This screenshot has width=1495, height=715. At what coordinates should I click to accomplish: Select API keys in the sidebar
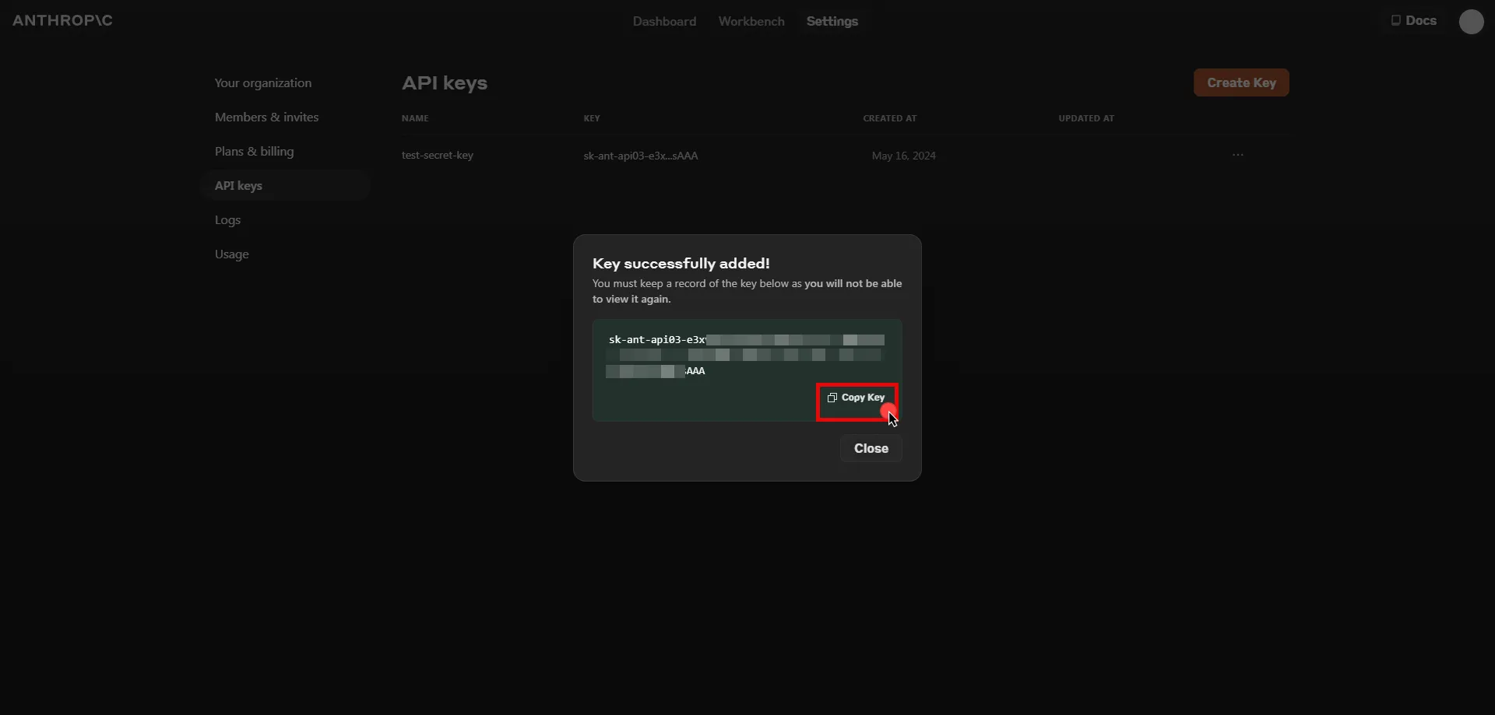click(238, 185)
